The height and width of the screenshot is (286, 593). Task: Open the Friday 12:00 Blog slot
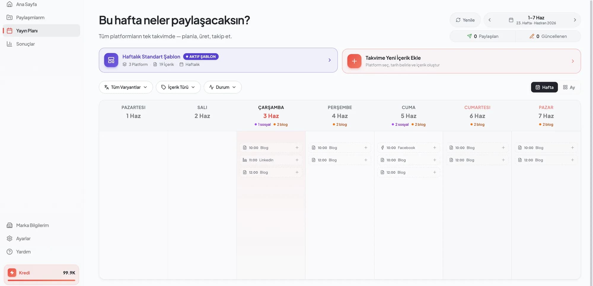(x=408, y=172)
